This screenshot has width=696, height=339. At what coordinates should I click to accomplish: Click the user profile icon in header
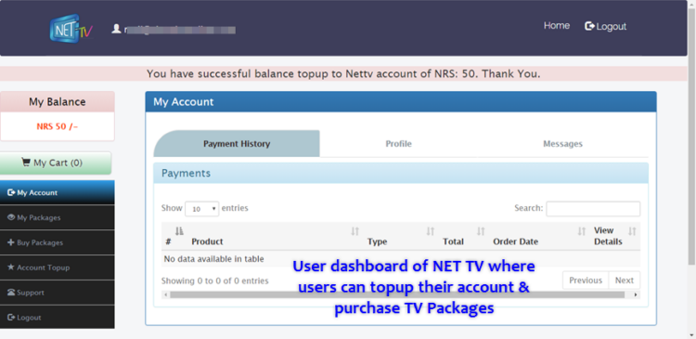click(x=116, y=29)
